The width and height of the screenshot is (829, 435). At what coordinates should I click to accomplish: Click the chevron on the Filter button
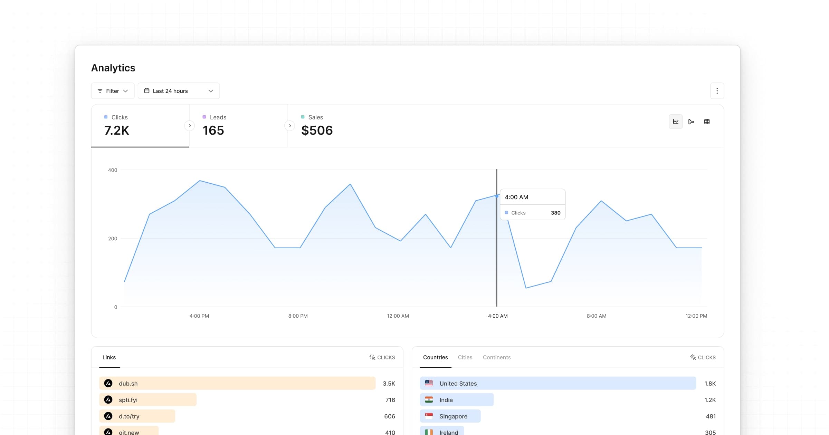[x=125, y=91]
